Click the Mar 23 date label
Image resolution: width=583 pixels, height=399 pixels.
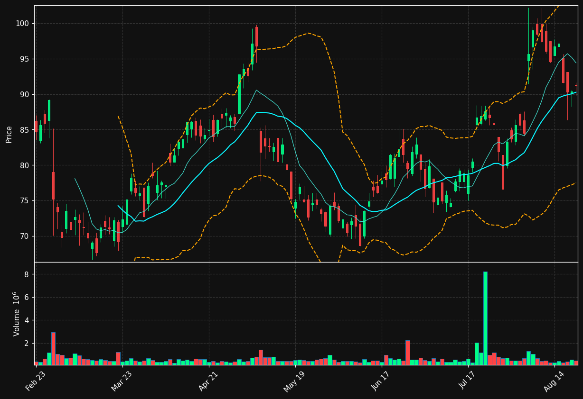coord(122,381)
